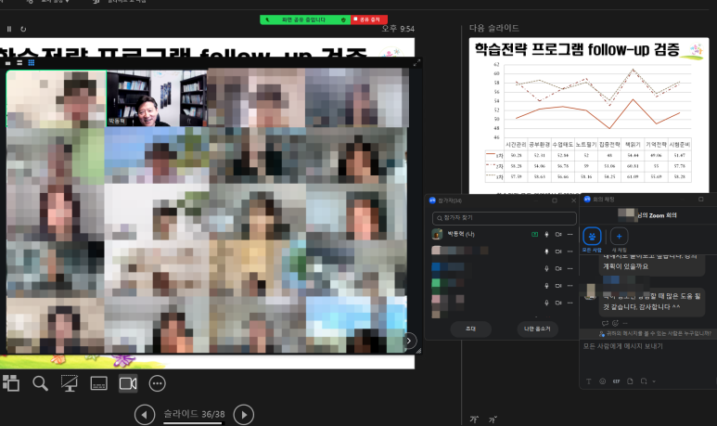Image resolution: width=717 pixels, height=426 pixels.
Task: Open GIF picker in chat composer
Action: (617, 381)
